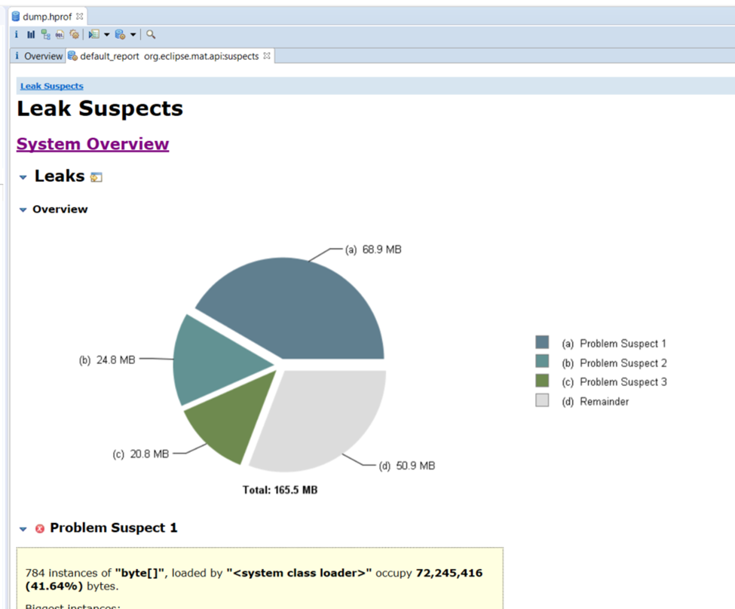
Task: Open dropdown arrow beside query browser icon
Action: [133, 34]
